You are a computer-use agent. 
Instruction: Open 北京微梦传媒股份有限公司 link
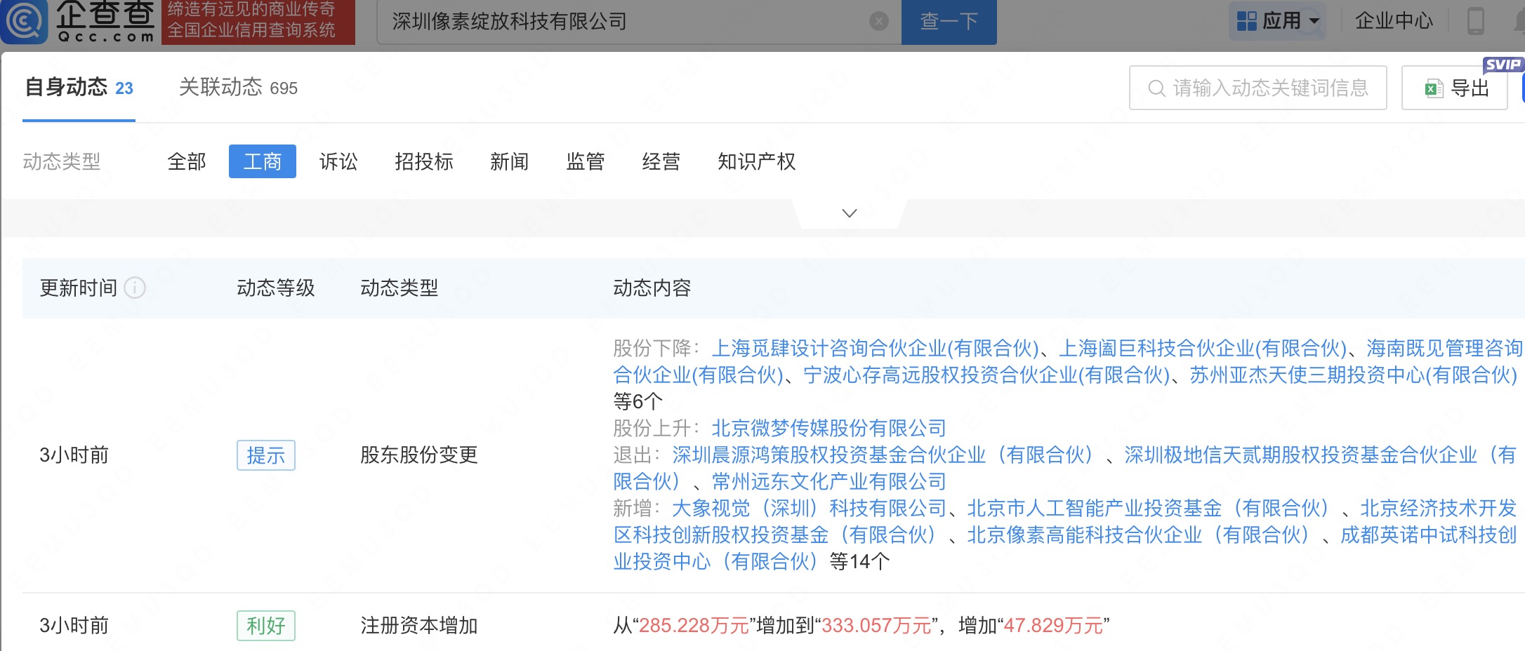(x=828, y=428)
